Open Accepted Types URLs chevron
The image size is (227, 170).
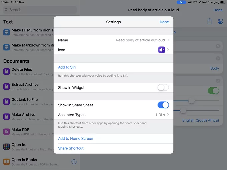click(168, 115)
